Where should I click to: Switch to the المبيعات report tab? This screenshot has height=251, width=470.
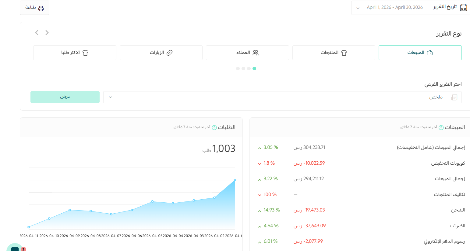420,53
